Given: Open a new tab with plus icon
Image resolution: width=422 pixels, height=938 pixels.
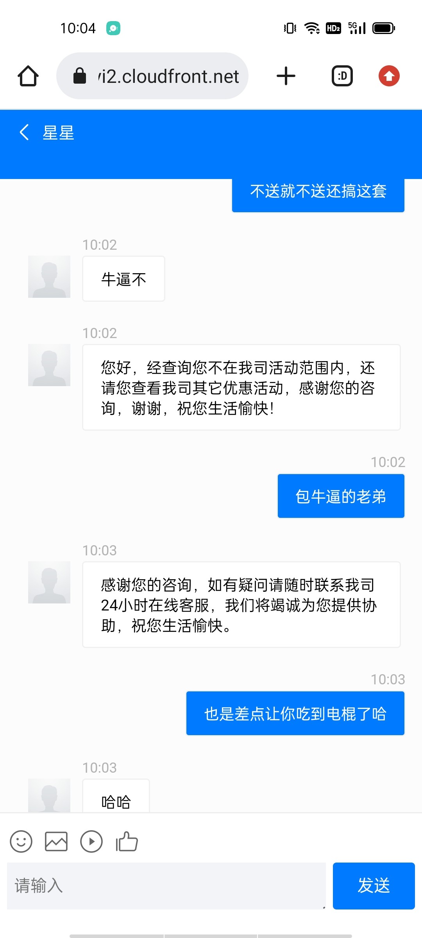Looking at the screenshot, I should pyautogui.click(x=286, y=76).
